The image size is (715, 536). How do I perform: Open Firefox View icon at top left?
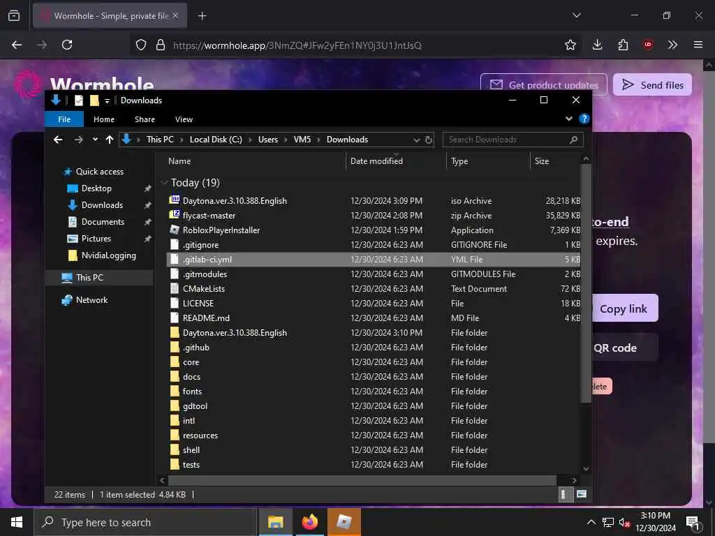coord(14,16)
